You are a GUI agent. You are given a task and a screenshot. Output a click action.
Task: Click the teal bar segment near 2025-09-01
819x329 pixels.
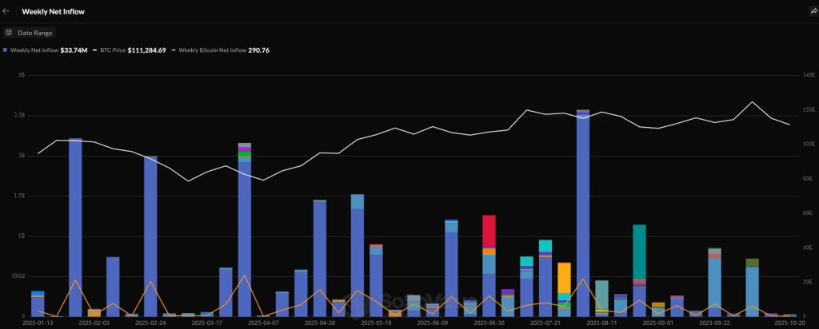[639, 252]
